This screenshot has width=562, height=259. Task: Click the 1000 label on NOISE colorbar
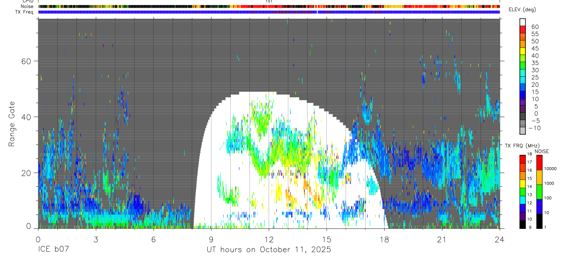click(x=549, y=183)
